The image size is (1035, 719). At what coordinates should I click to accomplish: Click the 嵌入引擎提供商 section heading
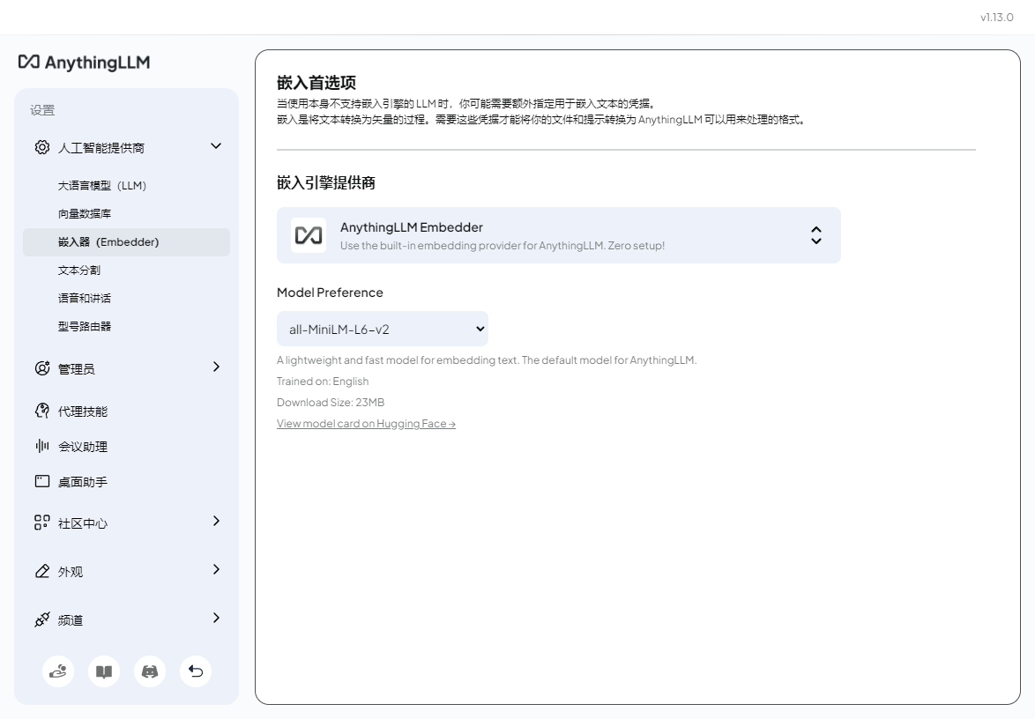coord(326,182)
